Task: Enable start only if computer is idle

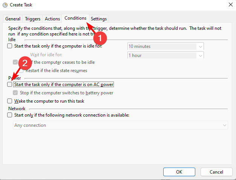Action: [9, 46]
